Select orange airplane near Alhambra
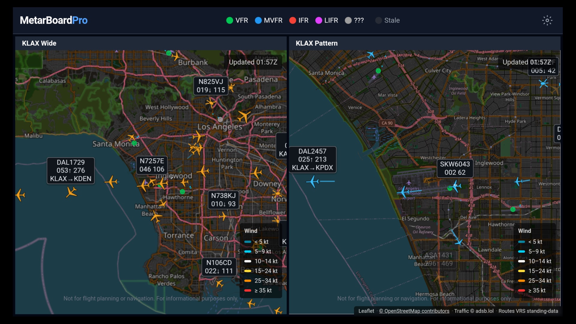 (244, 116)
